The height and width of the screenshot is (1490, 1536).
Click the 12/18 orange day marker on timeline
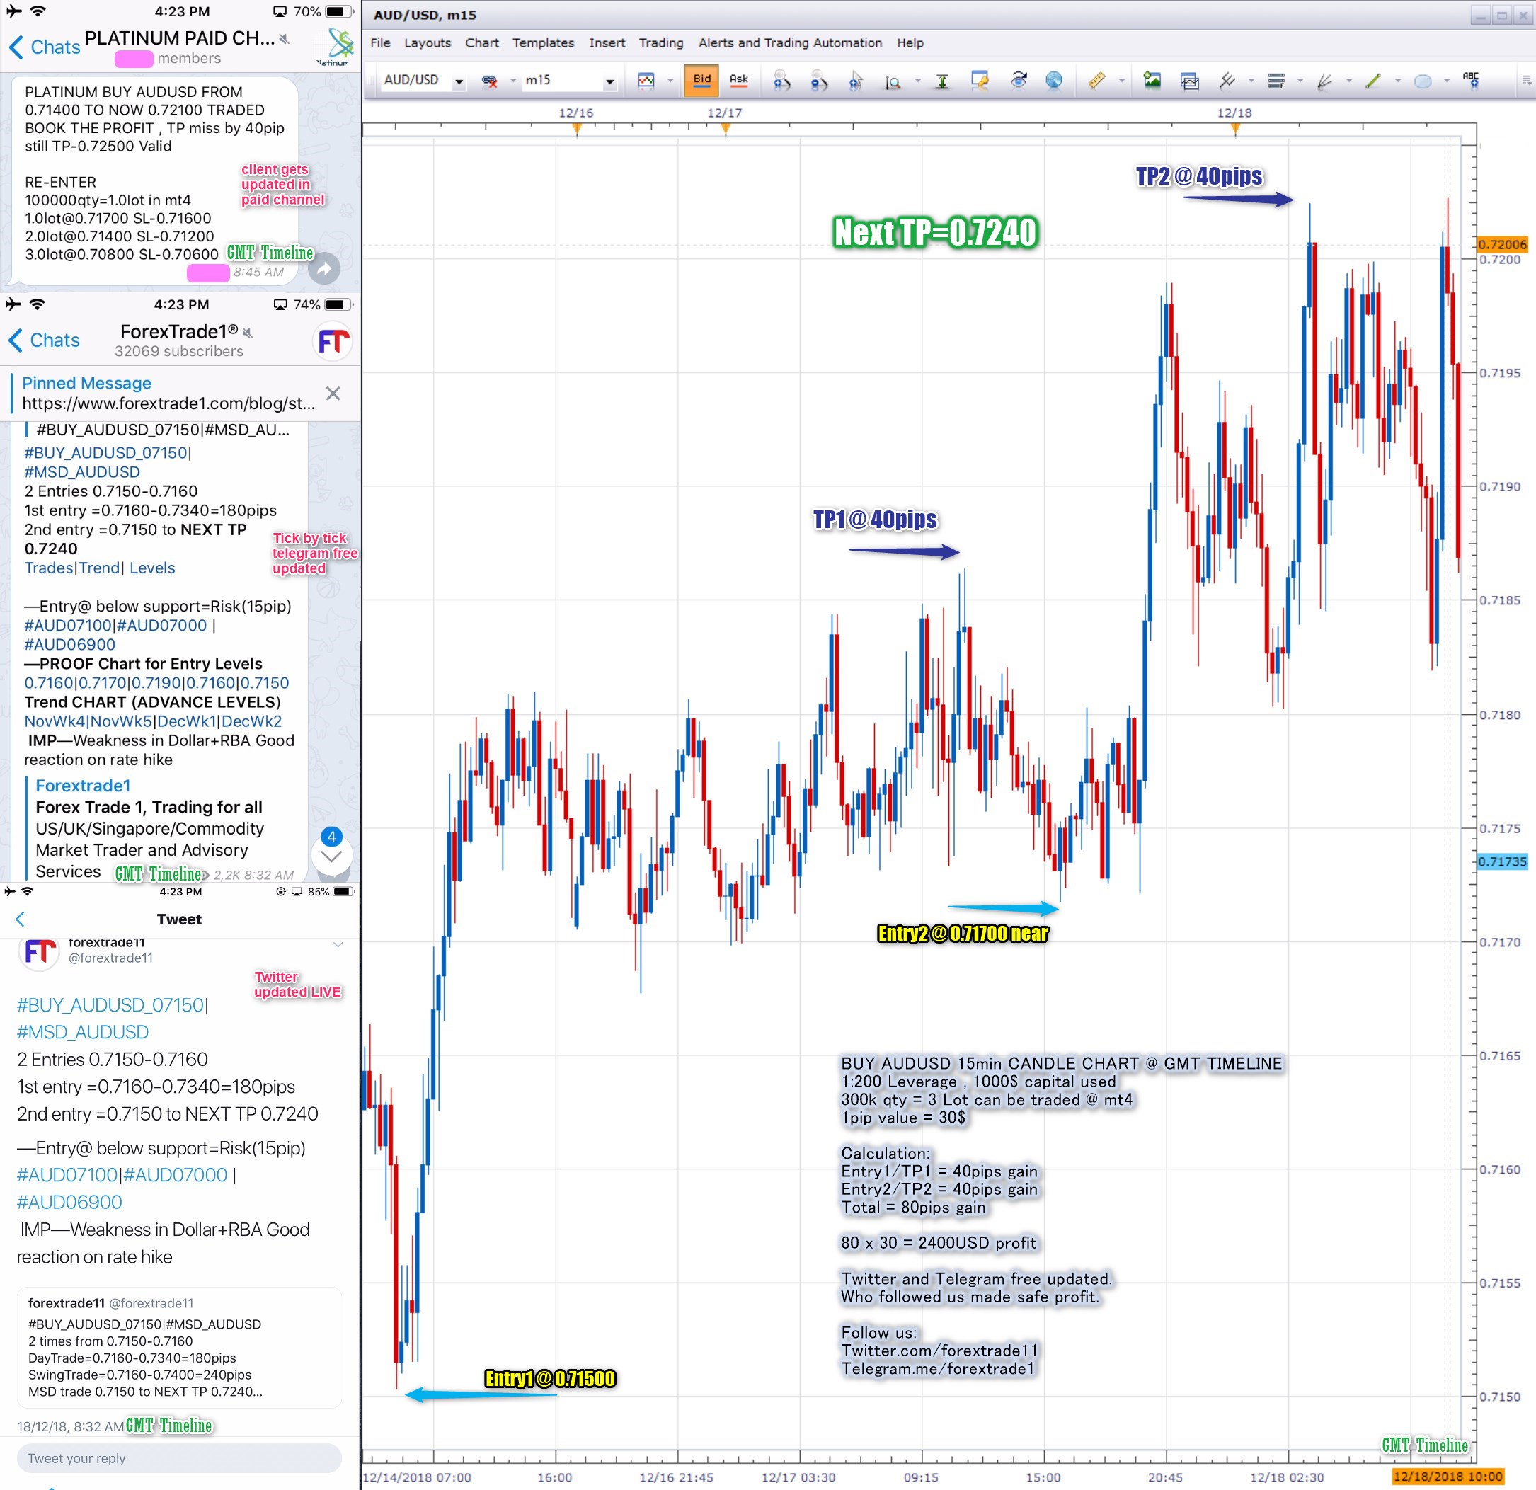click(x=1235, y=129)
